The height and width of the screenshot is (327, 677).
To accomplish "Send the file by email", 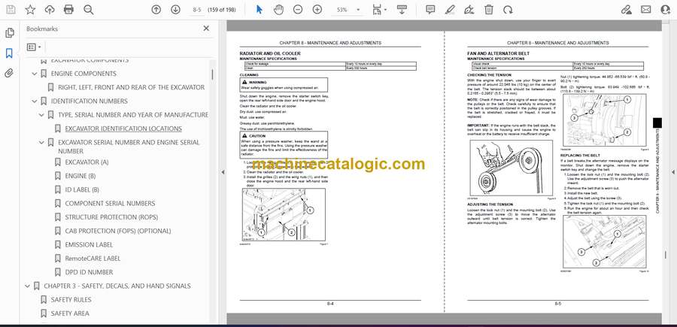I will (646, 10).
